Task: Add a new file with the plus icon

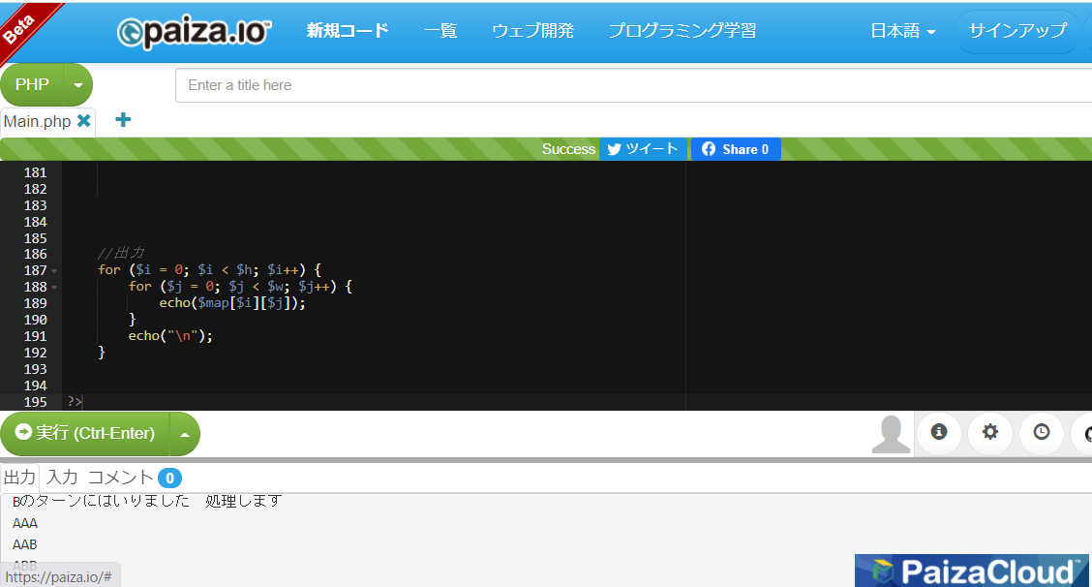Action: (x=122, y=120)
